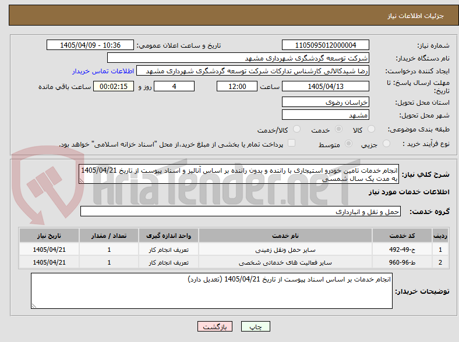Click the buyer name field شرکت توسعه گردشگری
Viewport: 459px width, 342px height.
coord(238,58)
